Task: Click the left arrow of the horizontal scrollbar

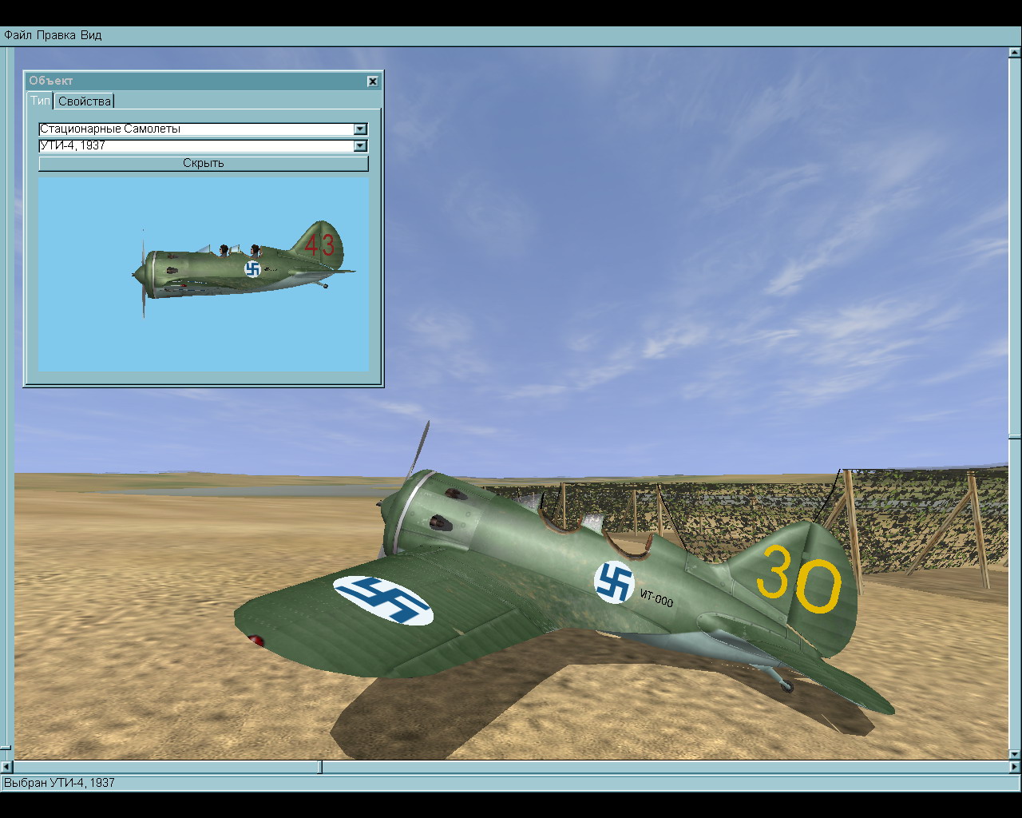Action: pyautogui.click(x=6, y=768)
